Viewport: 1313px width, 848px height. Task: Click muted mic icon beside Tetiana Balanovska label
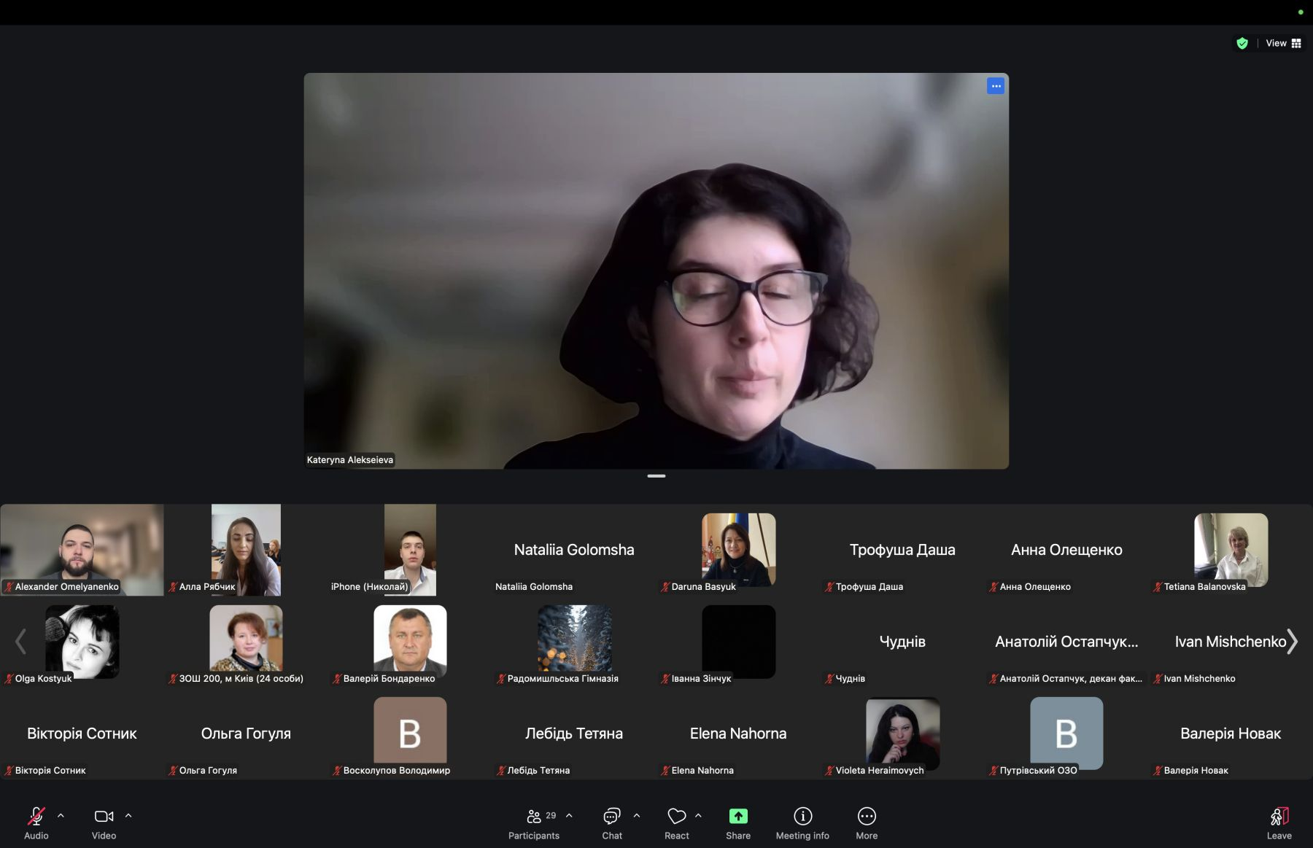coord(1158,587)
